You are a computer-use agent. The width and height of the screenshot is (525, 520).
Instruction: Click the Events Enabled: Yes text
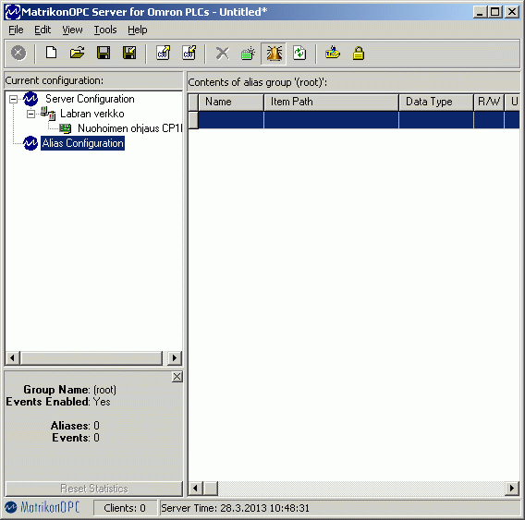tap(58, 402)
